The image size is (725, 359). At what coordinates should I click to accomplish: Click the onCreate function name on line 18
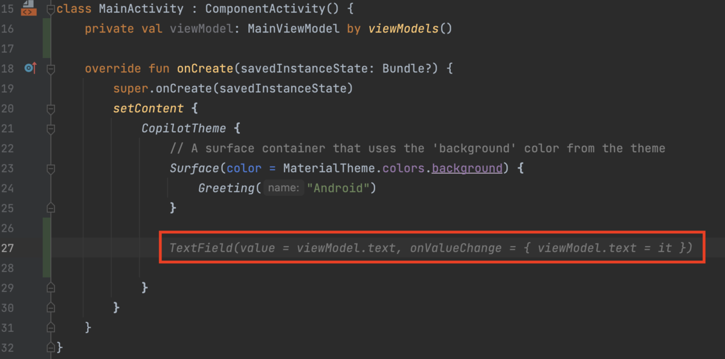coord(205,69)
